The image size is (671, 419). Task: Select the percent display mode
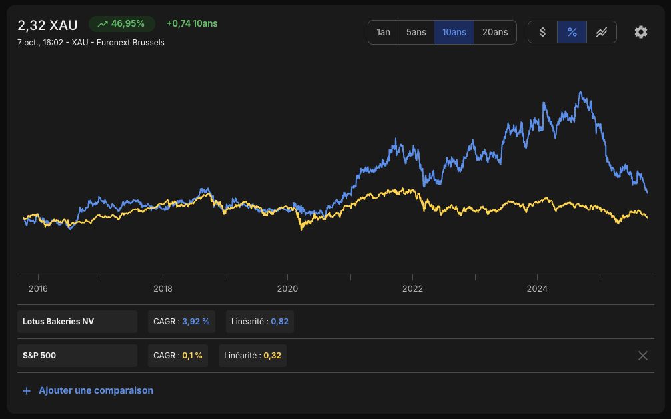(572, 32)
